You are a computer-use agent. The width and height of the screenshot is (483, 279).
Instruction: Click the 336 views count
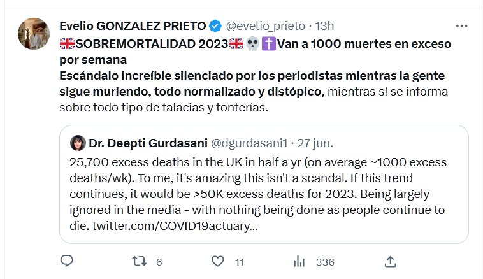(x=324, y=262)
